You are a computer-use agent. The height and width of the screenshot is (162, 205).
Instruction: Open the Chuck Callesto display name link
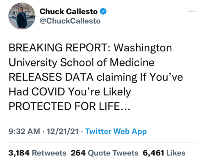[x=68, y=11]
